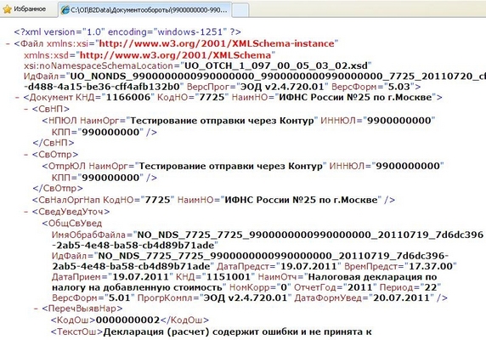Click the Internet Explorer page icon on tab

[x=65, y=10]
